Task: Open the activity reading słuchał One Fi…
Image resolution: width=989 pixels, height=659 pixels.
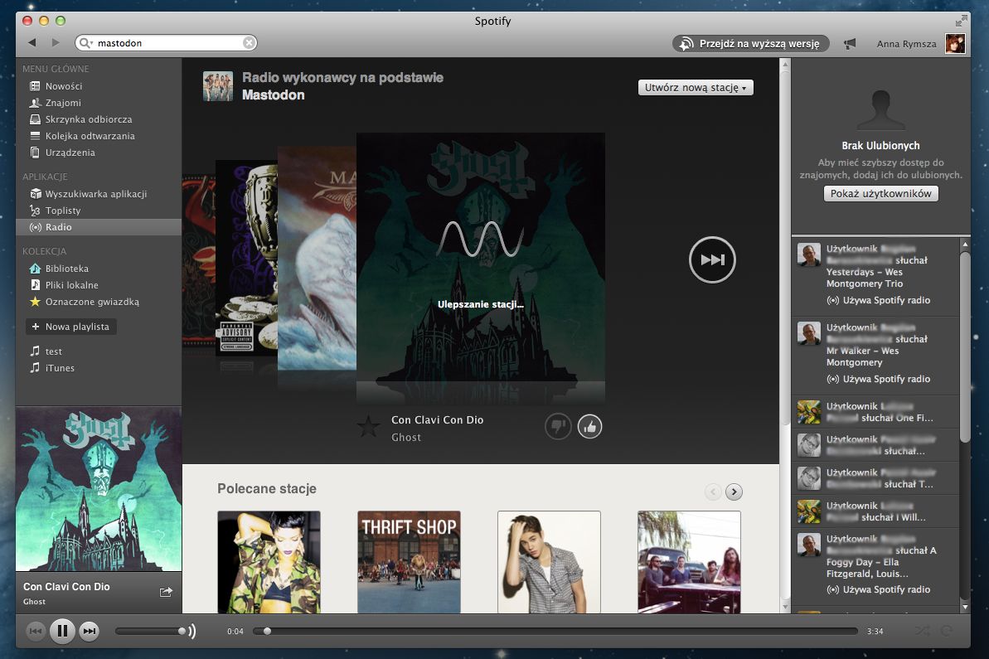Action: [x=875, y=413]
